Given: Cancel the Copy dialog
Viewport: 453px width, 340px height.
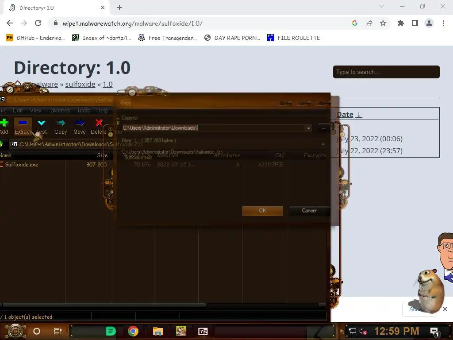Looking at the screenshot, I should [309, 211].
